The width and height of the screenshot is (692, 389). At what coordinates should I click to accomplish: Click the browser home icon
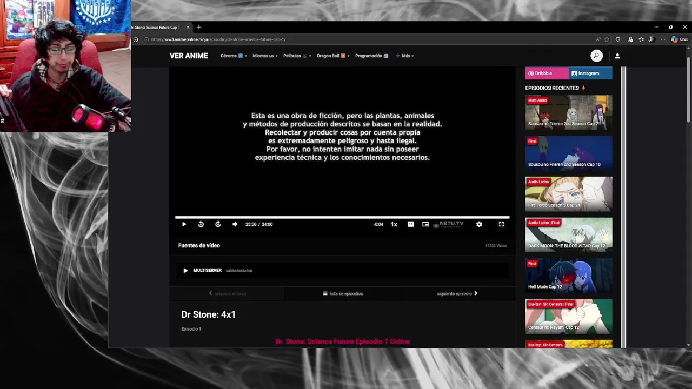(136, 39)
